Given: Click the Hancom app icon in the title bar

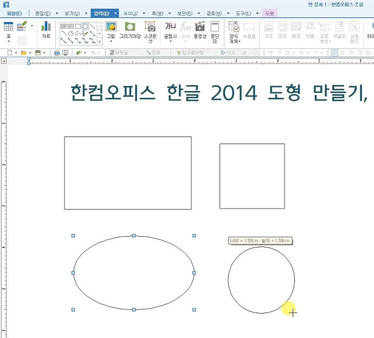Looking at the screenshot, I should [6, 4].
